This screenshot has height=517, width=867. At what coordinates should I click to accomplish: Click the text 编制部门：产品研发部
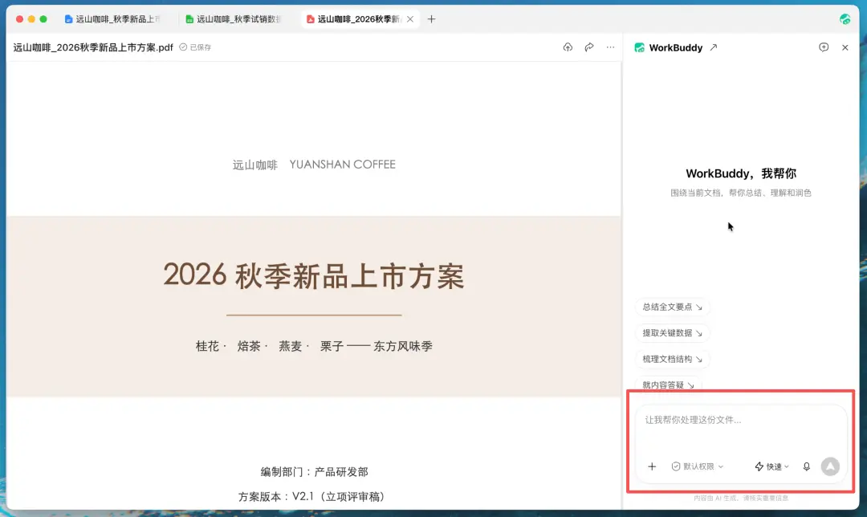(x=314, y=472)
